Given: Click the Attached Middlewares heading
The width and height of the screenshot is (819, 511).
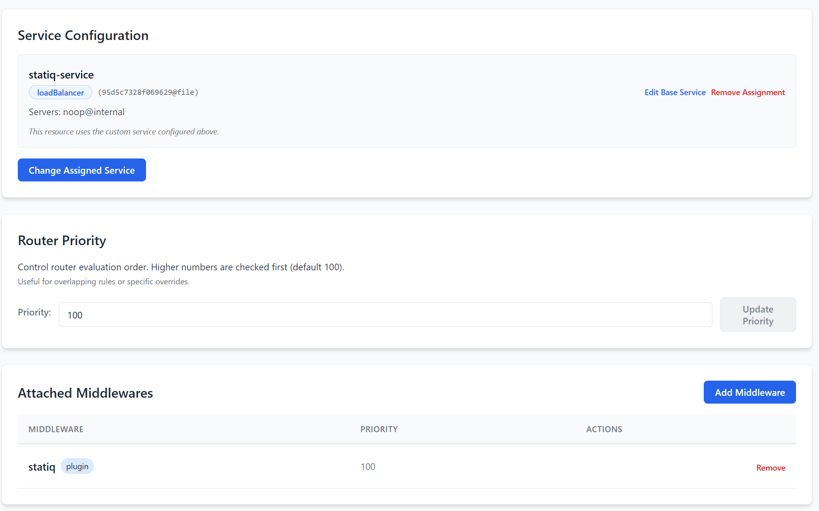Looking at the screenshot, I should point(85,393).
